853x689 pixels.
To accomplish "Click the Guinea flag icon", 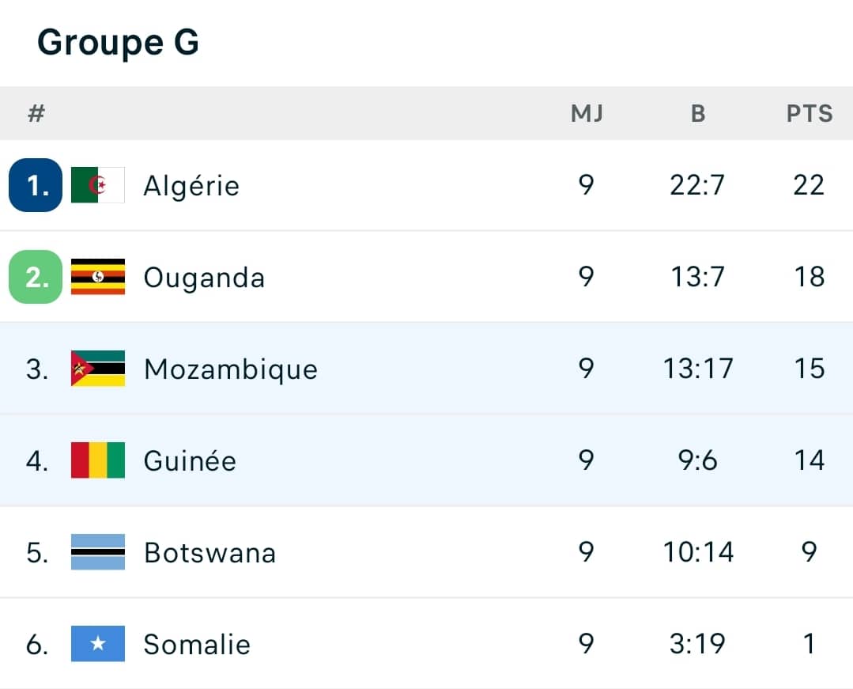I will (98, 460).
